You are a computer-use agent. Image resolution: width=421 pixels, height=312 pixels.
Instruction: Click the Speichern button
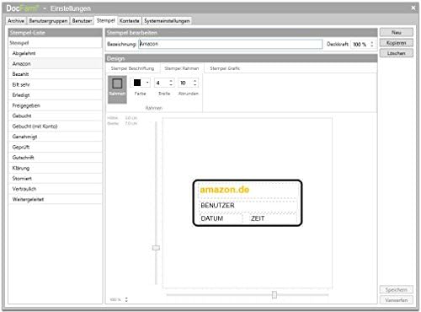click(x=397, y=289)
